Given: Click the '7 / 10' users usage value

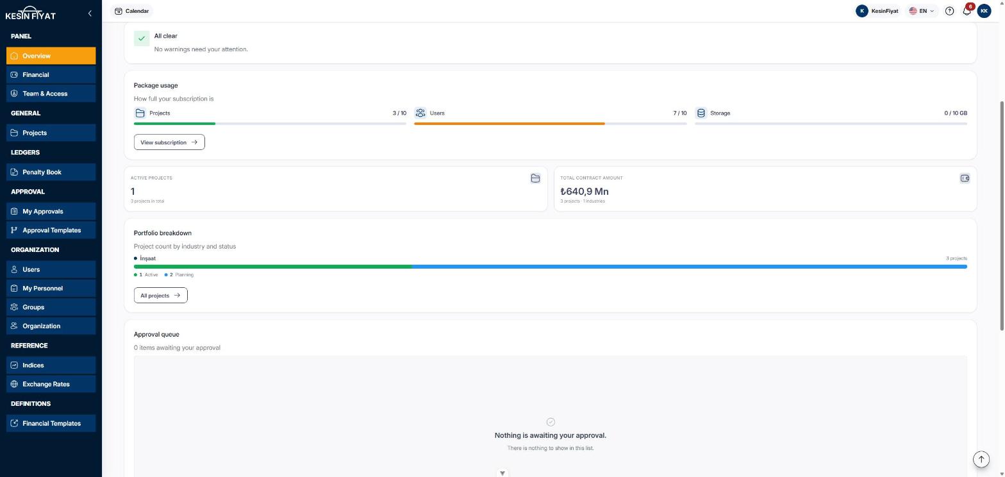Looking at the screenshot, I should 679,113.
